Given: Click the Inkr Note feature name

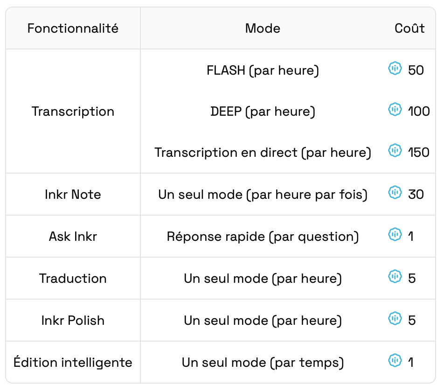Looking at the screenshot, I should pyautogui.click(x=73, y=194).
